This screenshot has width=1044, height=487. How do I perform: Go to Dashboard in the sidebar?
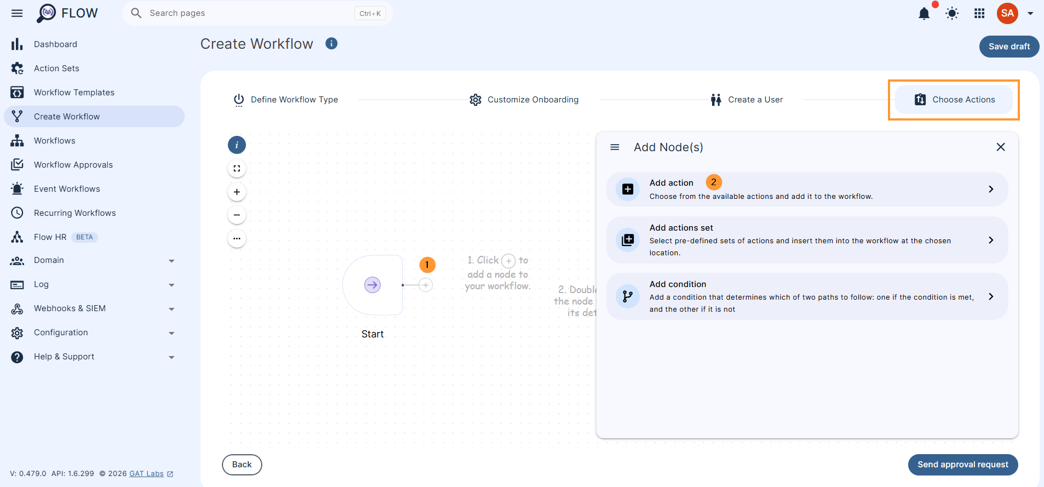[94, 44]
